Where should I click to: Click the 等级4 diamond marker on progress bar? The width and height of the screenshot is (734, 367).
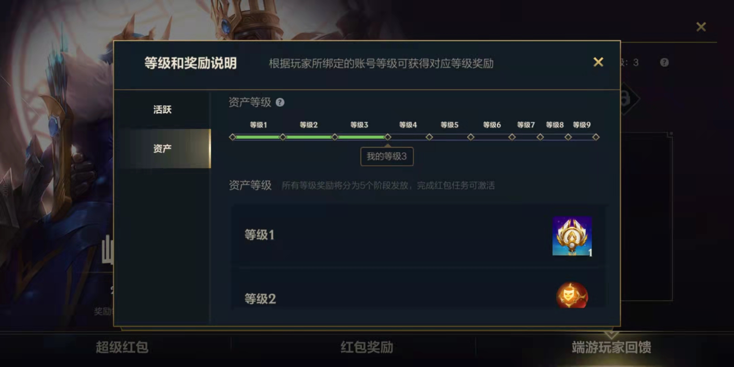[x=429, y=137]
